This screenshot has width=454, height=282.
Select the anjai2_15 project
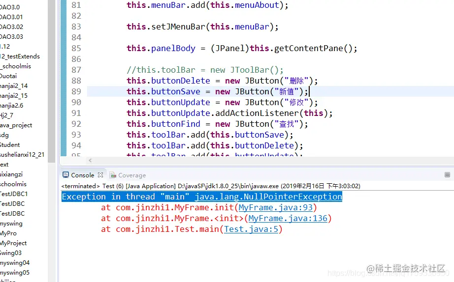(14, 96)
